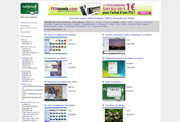Viewport: 180px width, 122px height.
Task: Open Proposez un cours link
Action: [x=29, y=23]
